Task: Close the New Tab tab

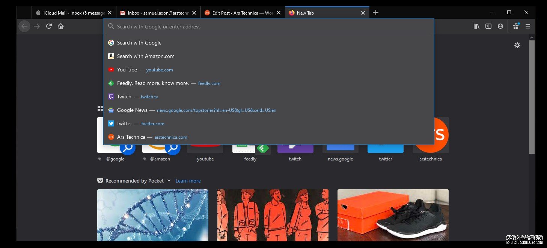Action: point(363,13)
